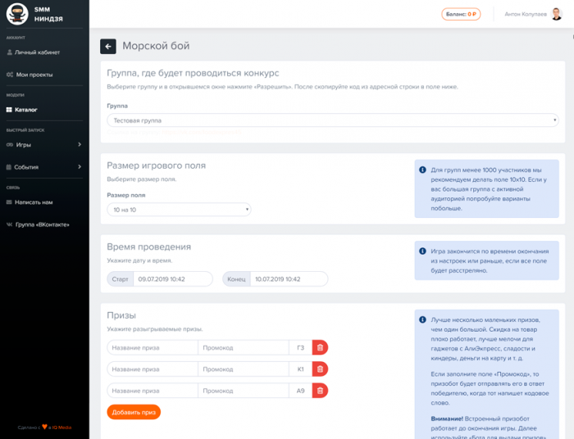
Task: Open the Группа dropdown with Тестовая группа
Action: tap(332, 120)
